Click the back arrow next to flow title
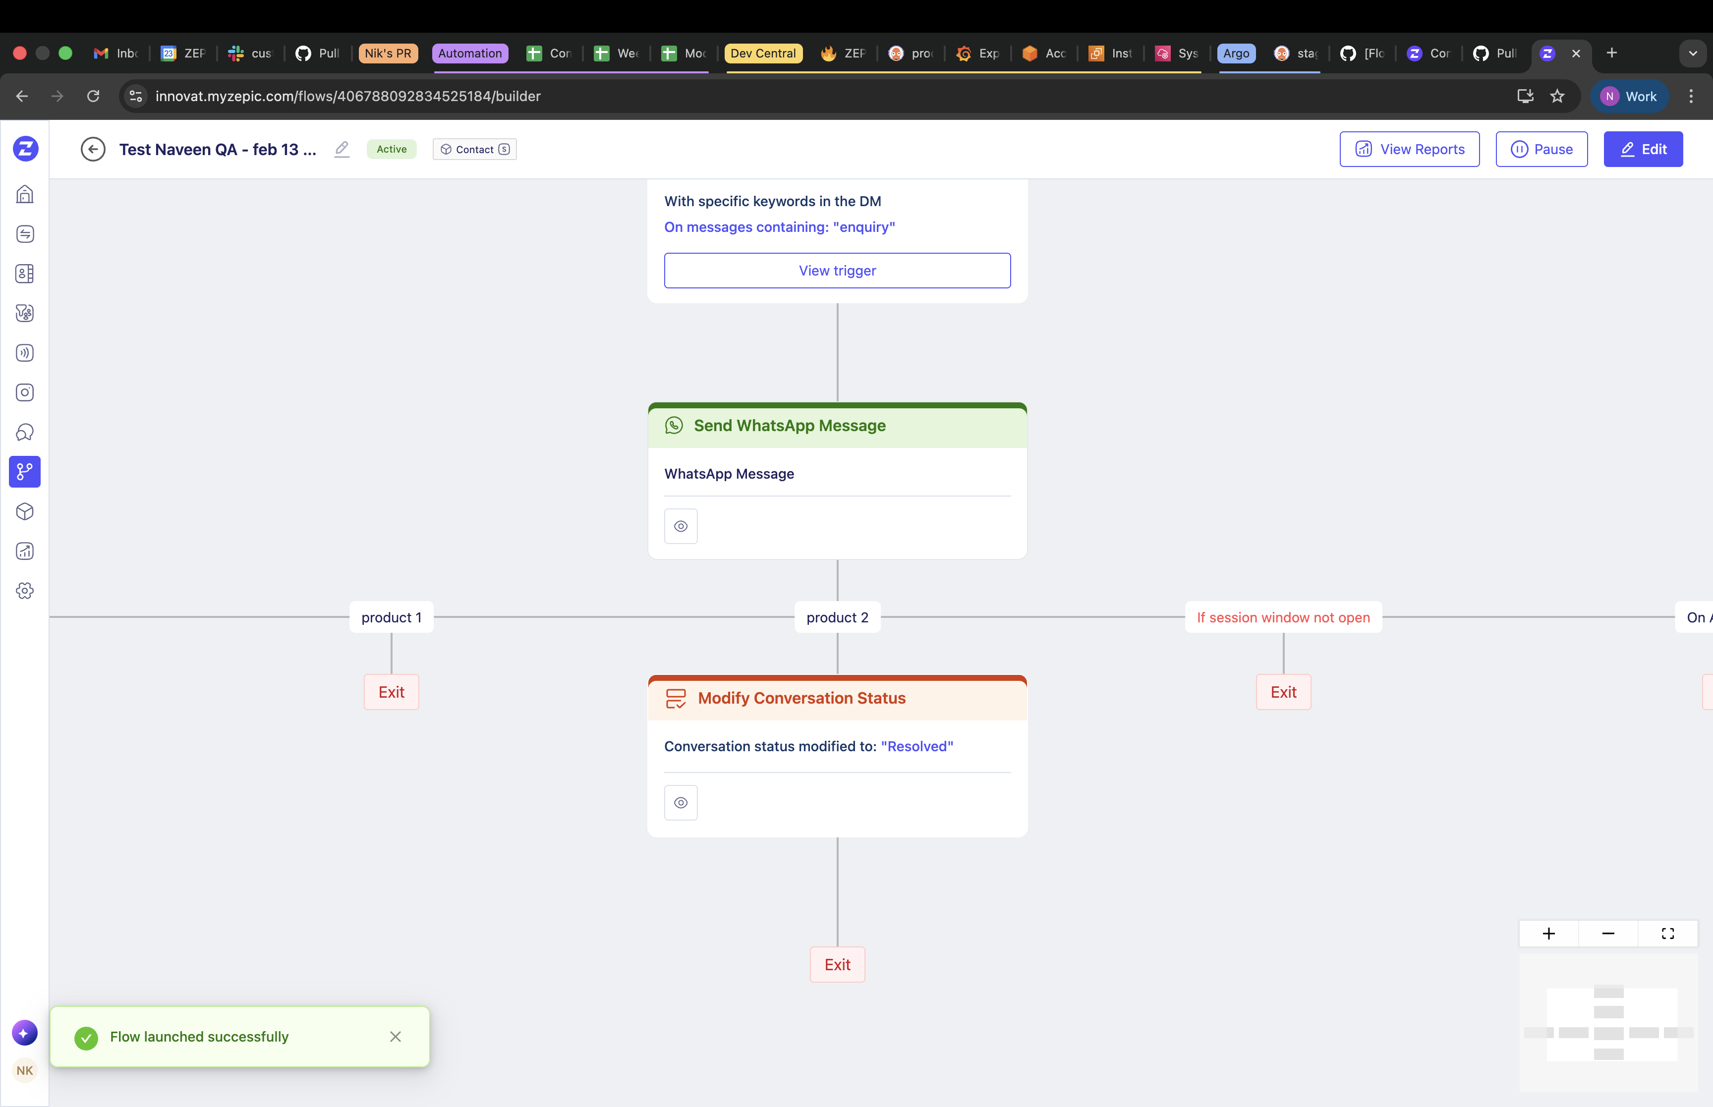The height and width of the screenshot is (1107, 1713). (x=93, y=149)
